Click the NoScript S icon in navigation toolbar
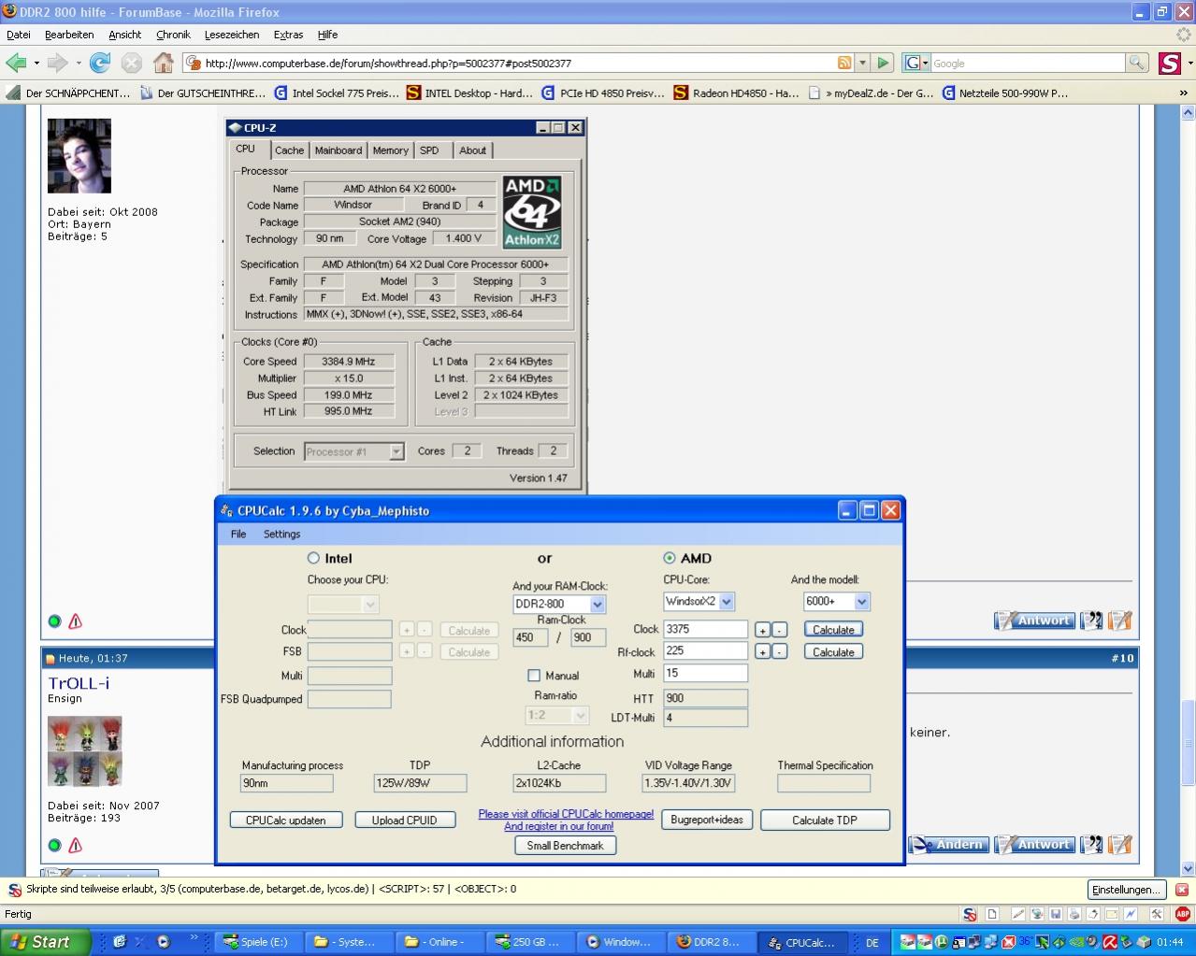The image size is (1196, 956). tap(1169, 63)
